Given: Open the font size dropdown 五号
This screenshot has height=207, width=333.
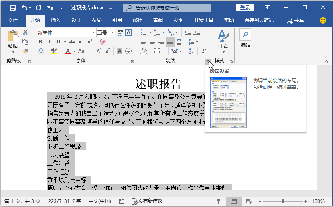Looking at the screenshot, I should tap(112, 33).
